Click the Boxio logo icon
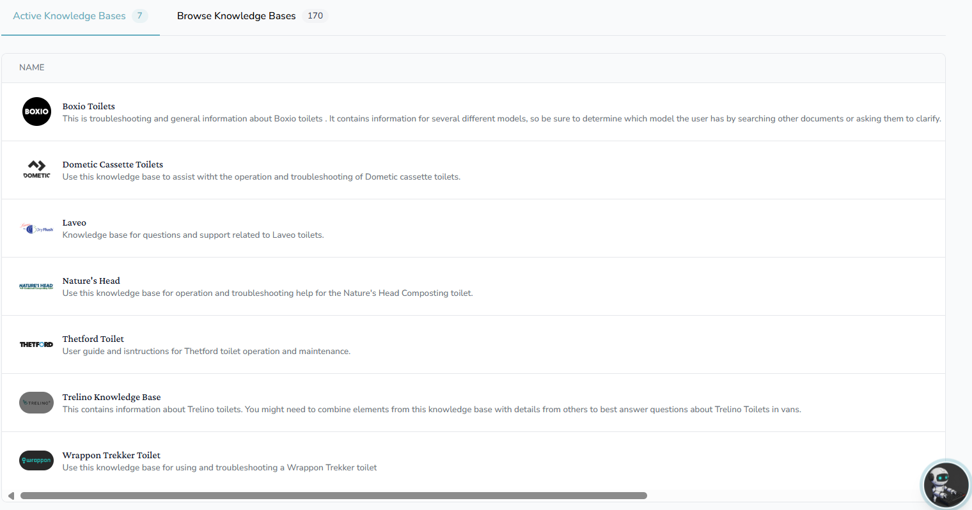 click(36, 112)
